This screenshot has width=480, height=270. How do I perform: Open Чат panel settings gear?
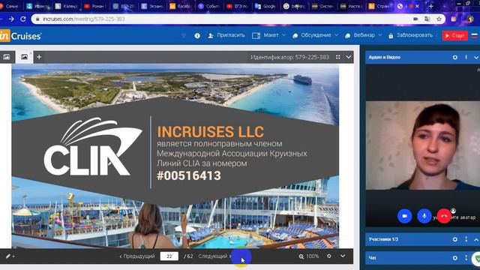point(455,258)
